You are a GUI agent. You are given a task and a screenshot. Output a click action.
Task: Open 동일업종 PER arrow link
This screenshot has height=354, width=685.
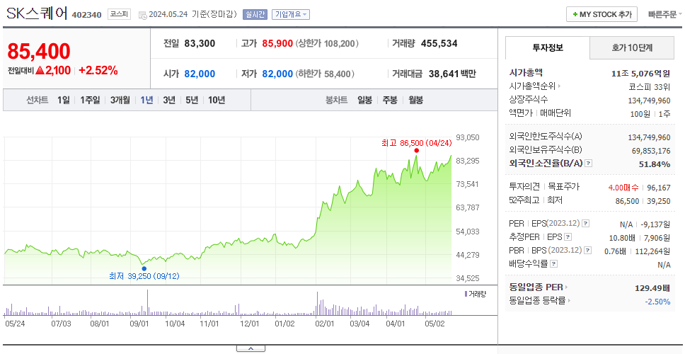tap(539, 287)
